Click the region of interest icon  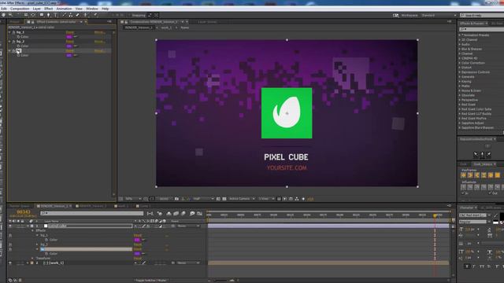point(218,199)
